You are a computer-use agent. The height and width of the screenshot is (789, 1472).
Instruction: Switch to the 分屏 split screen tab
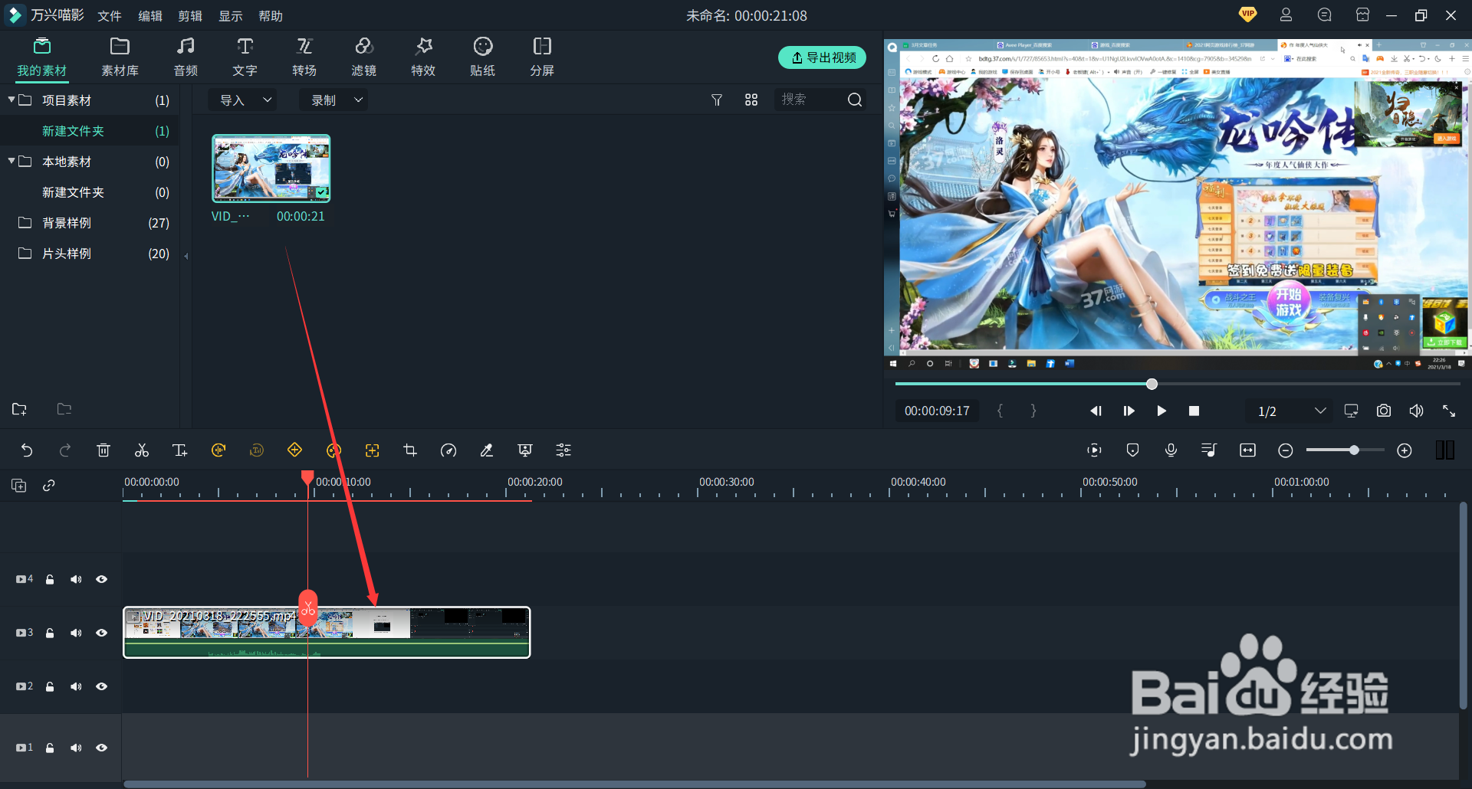pos(542,57)
